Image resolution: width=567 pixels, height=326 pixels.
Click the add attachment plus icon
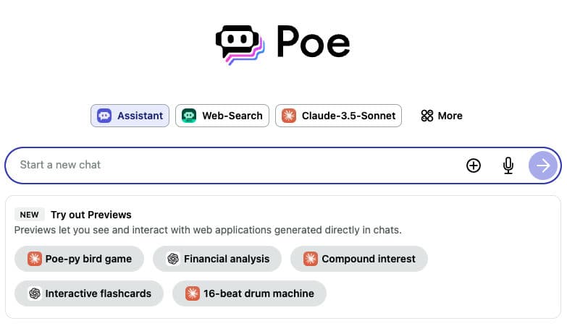tap(473, 166)
